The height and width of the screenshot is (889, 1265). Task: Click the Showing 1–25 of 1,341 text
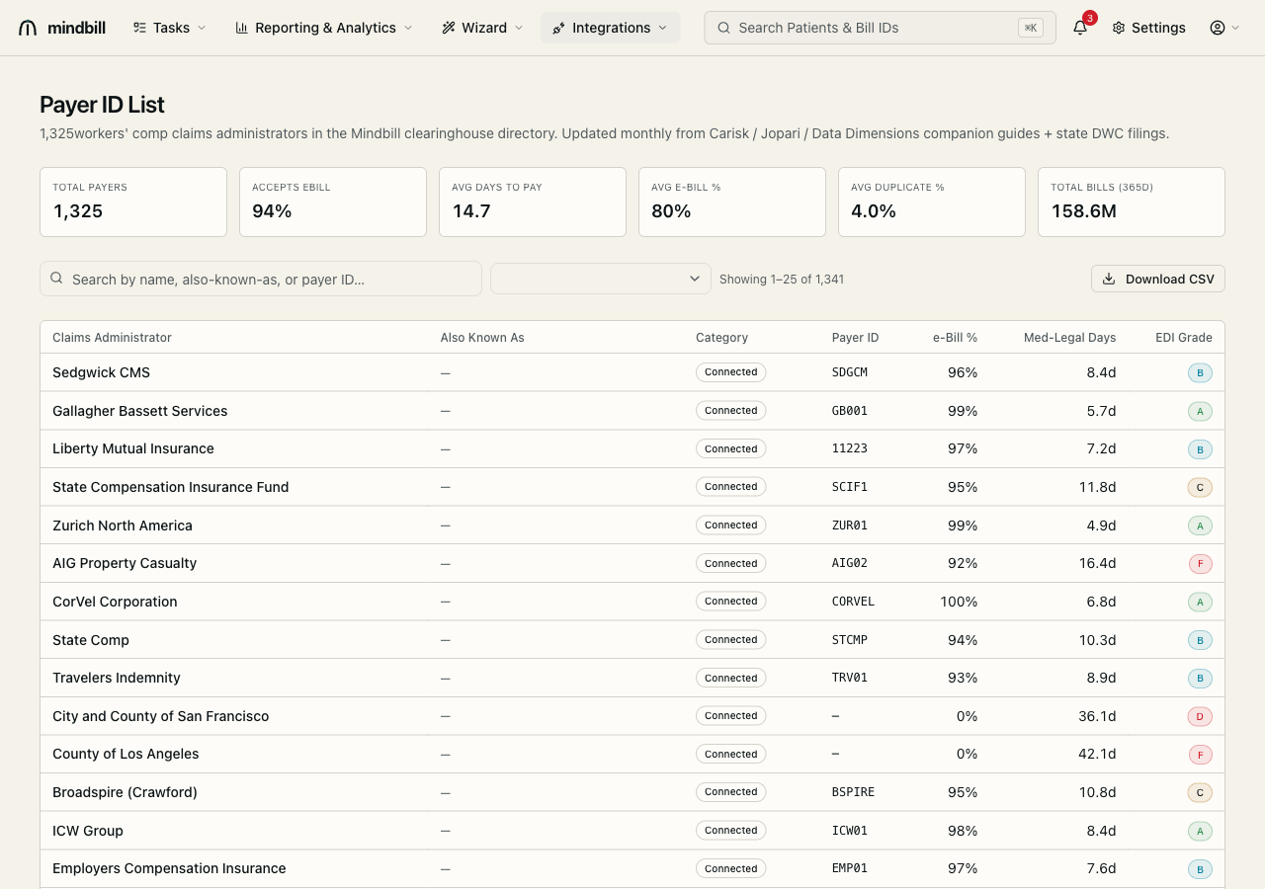click(782, 280)
